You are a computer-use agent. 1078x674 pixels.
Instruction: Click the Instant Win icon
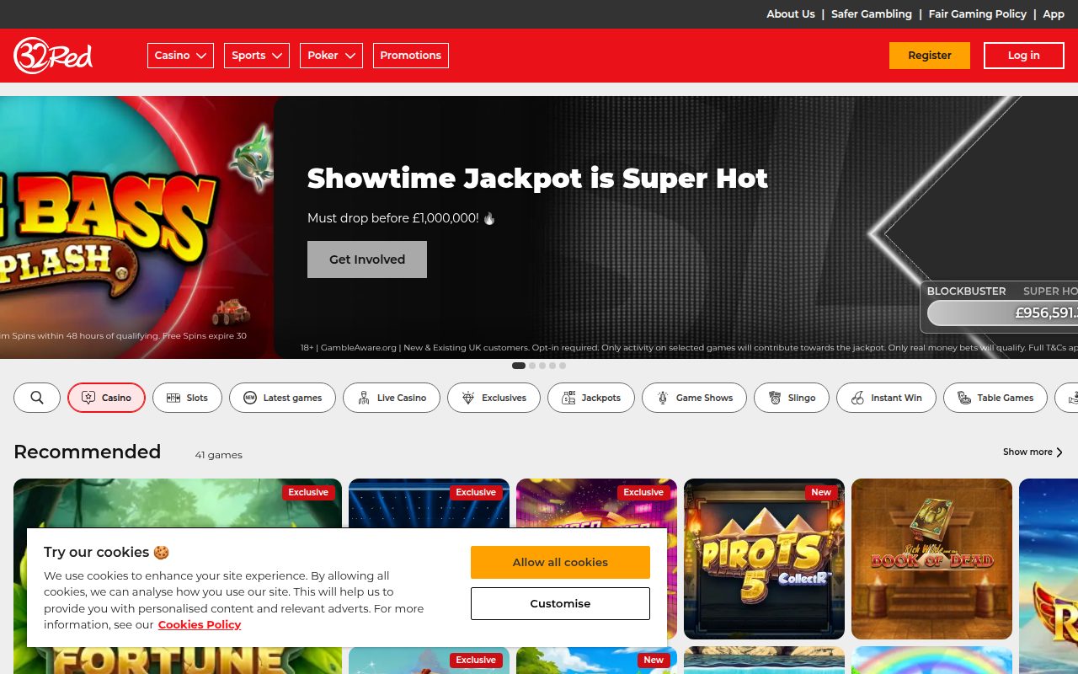pyautogui.click(x=857, y=398)
